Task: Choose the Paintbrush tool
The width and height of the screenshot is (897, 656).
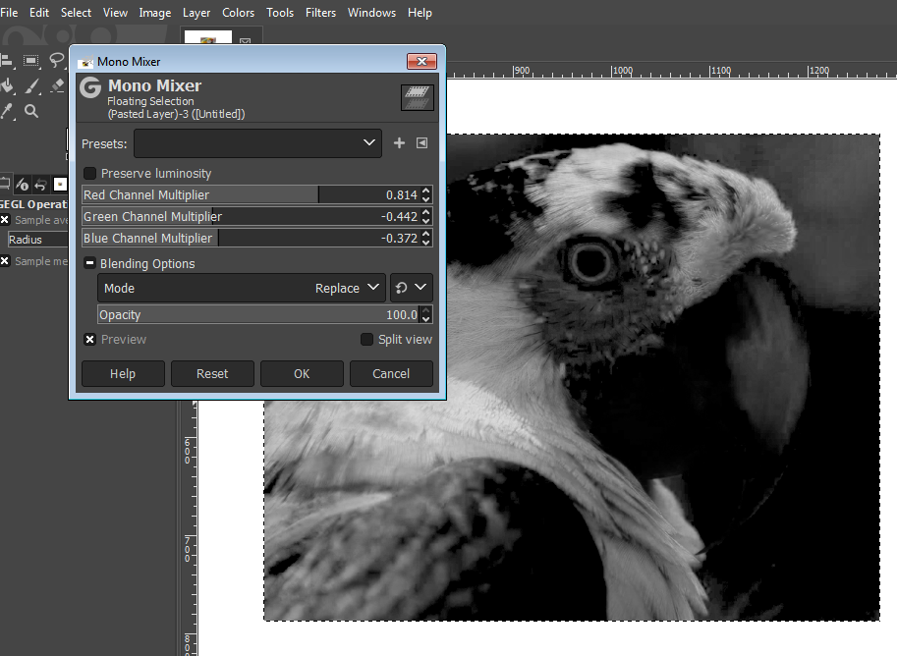Action: (31, 86)
